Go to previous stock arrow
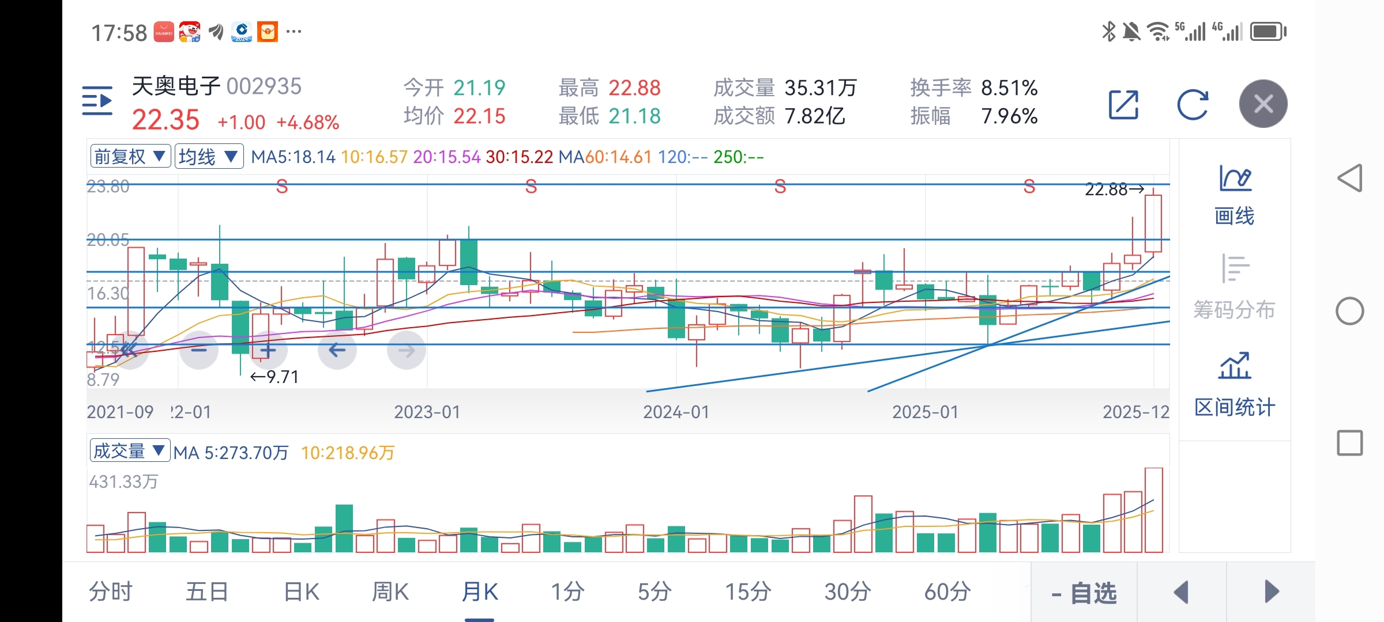Image resolution: width=1384 pixels, height=622 pixels. coord(1182,592)
